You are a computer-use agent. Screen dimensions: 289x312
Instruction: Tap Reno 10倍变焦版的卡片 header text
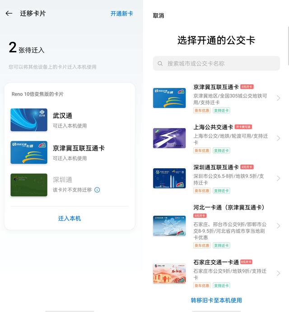click(x=37, y=94)
